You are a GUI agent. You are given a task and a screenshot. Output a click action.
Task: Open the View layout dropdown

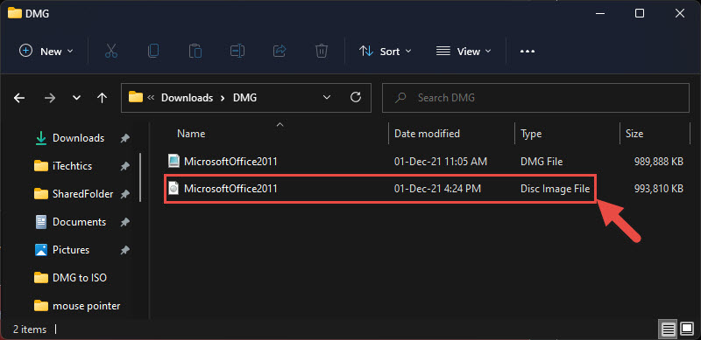pyautogui.click(x=464, y=52)
